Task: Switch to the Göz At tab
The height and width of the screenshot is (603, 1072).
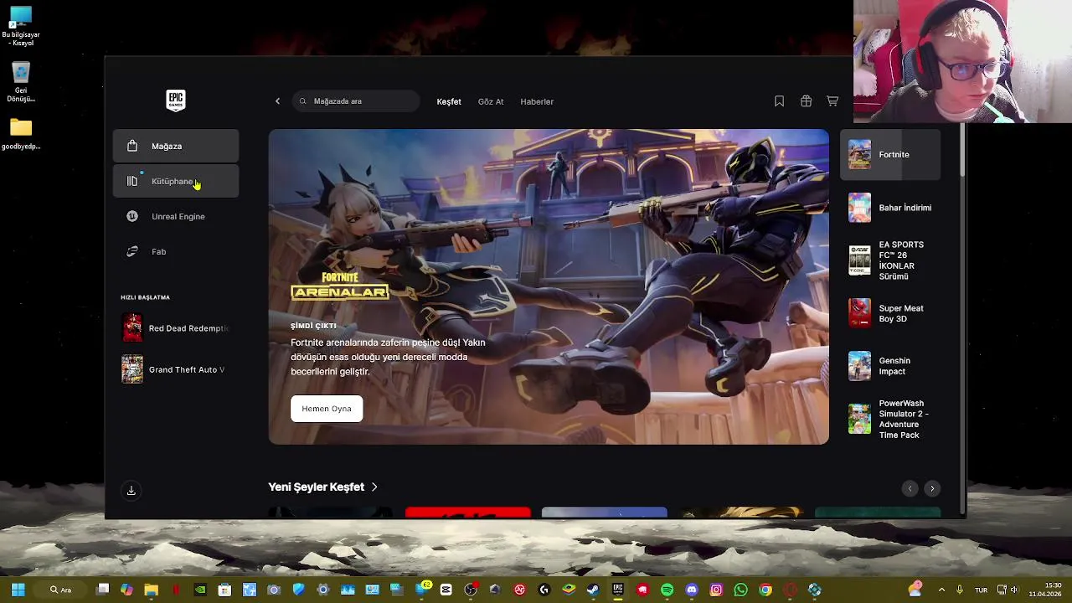Action: click(x=491, y=101)
